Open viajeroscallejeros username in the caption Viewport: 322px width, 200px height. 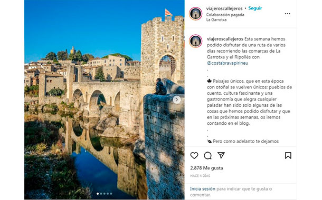click(x=225, y=39)
